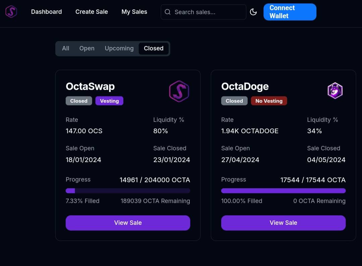Viewport: 362px width, 266px height.
Task: Click the OctaSwap logo in the navbar
Action: click(x=11, y=11)
